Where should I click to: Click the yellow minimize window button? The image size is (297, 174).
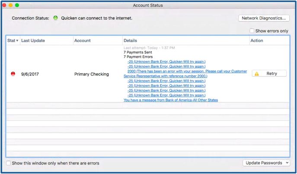point(11,5)
